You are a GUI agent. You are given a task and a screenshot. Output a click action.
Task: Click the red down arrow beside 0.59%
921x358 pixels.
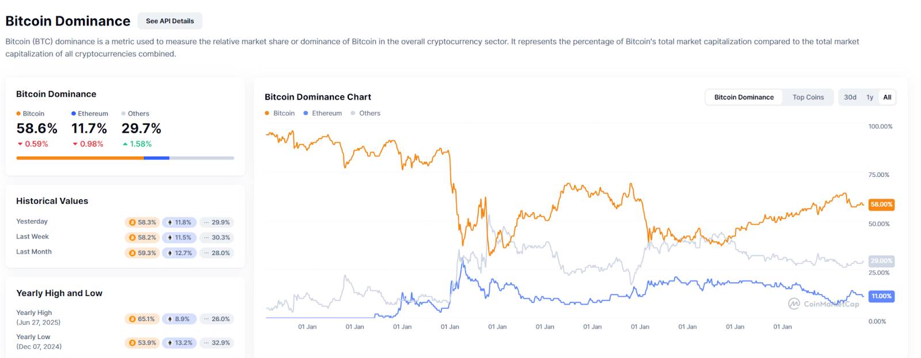click(19, 144)
